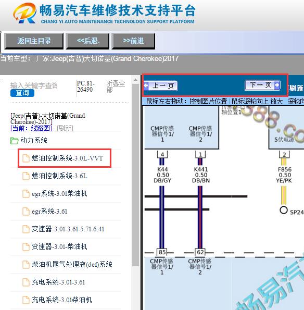Image resolution: width=304 pixels, height=310 pixels.
Task: Click connector pin 2 on F856 wire
Action: [x=284, y=154]
